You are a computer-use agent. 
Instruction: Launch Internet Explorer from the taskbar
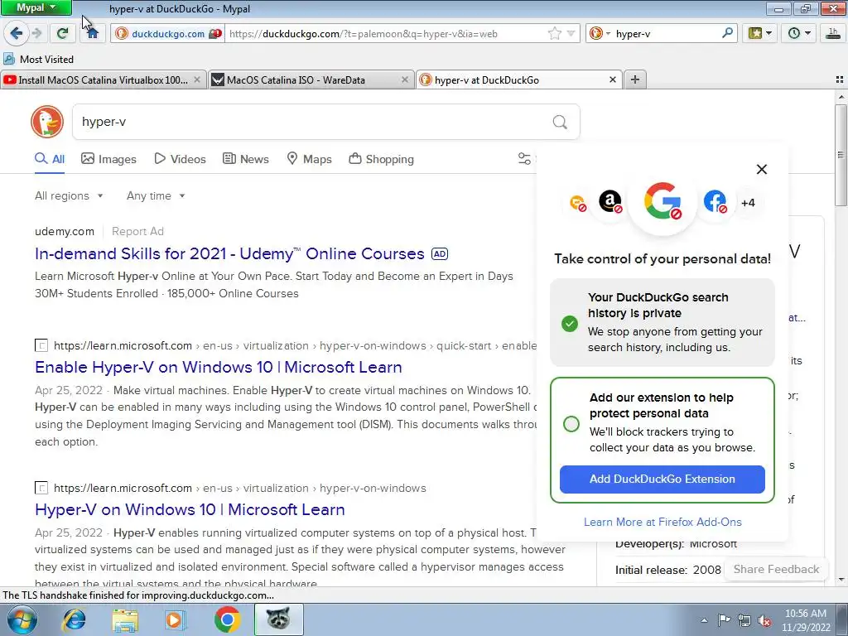(x=74, y=619)
